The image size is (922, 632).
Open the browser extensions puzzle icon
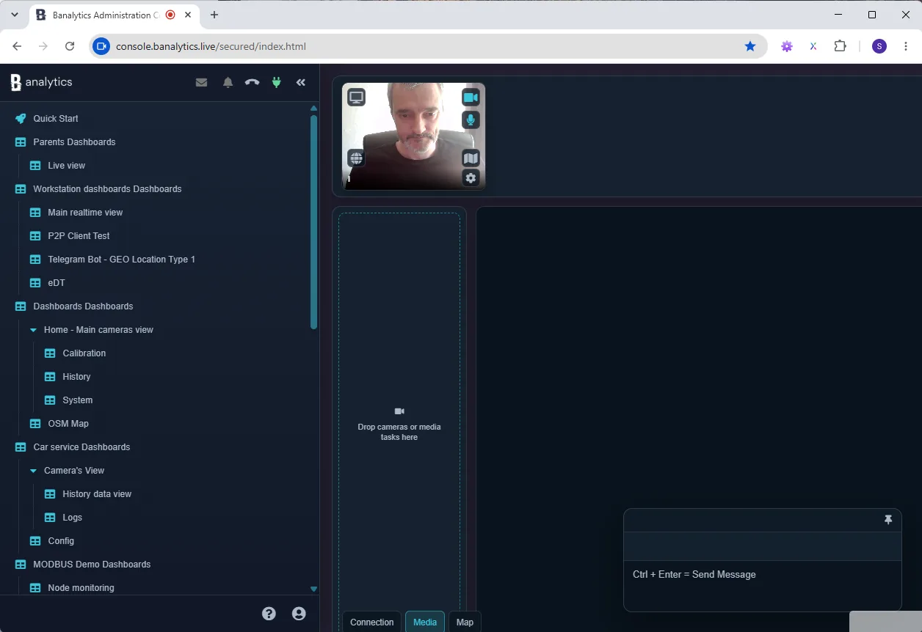coord(840,46)
